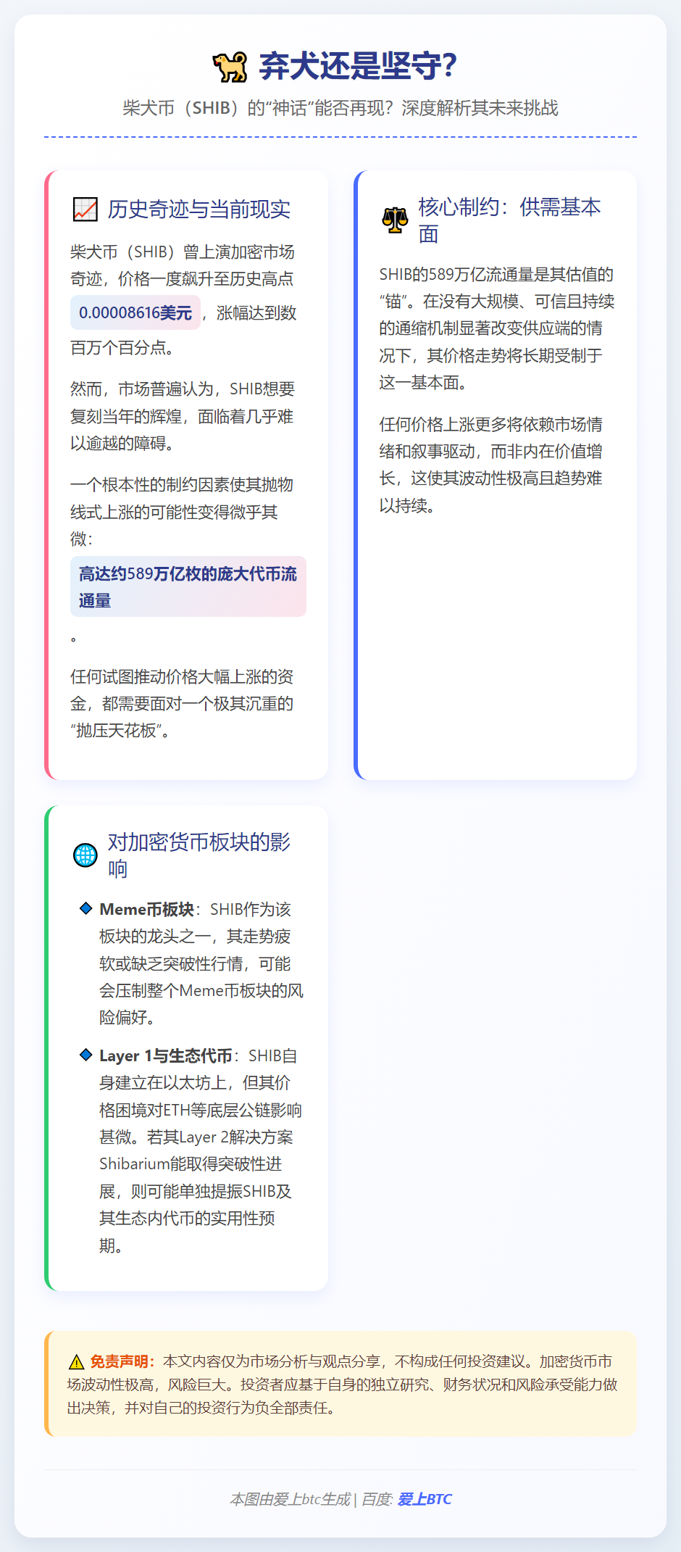681x1552 pixels.
Task: Click the blue diamond bullet before Meme币板块
Action: [x=86, y=908]
